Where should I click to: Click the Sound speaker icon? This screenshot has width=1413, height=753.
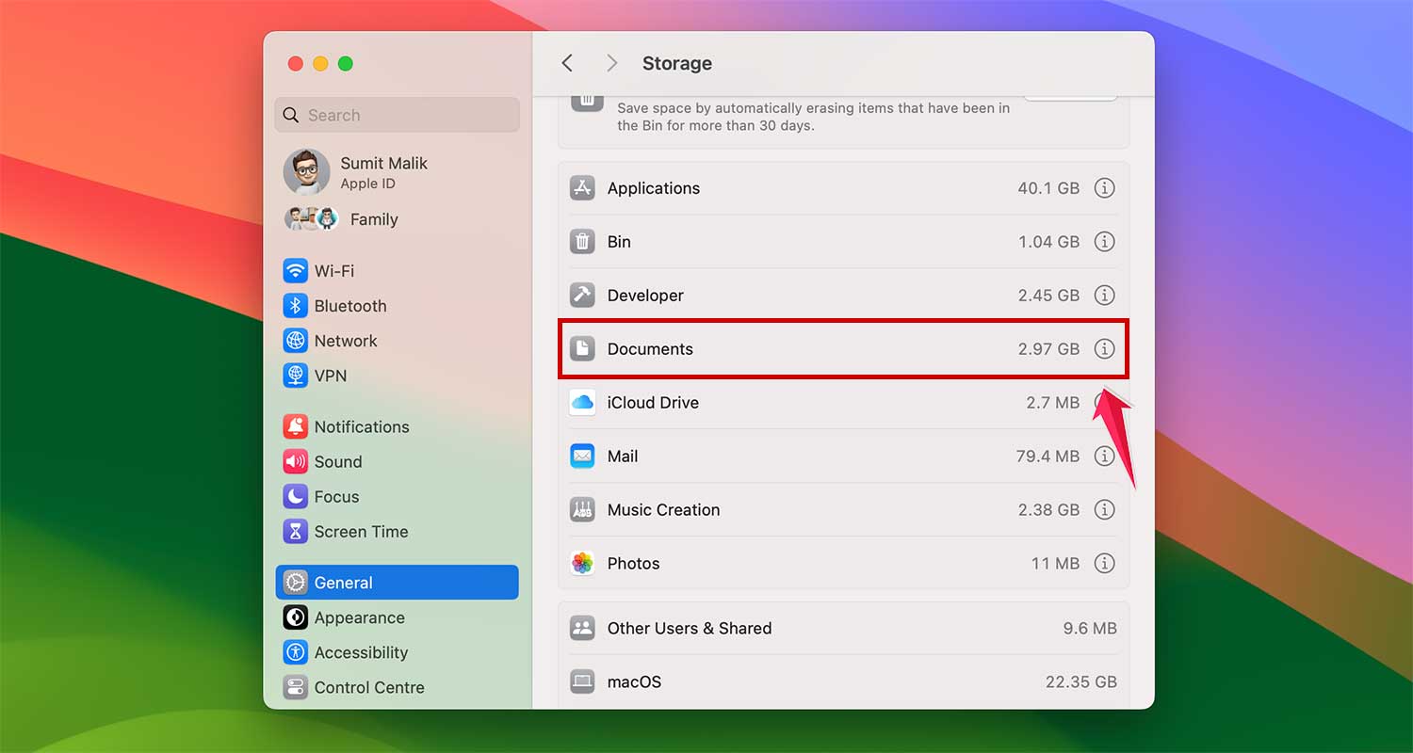click(294, 461)
